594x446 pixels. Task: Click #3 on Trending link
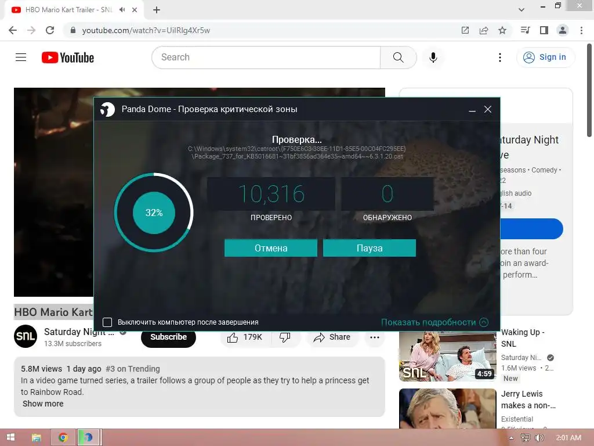133,369
